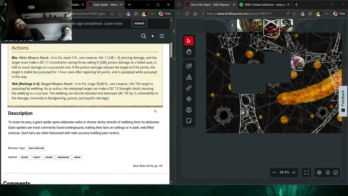Open restrained link before 'by webbing'
The width and height of the screenshot is (348, 196).
pos(19,88)
